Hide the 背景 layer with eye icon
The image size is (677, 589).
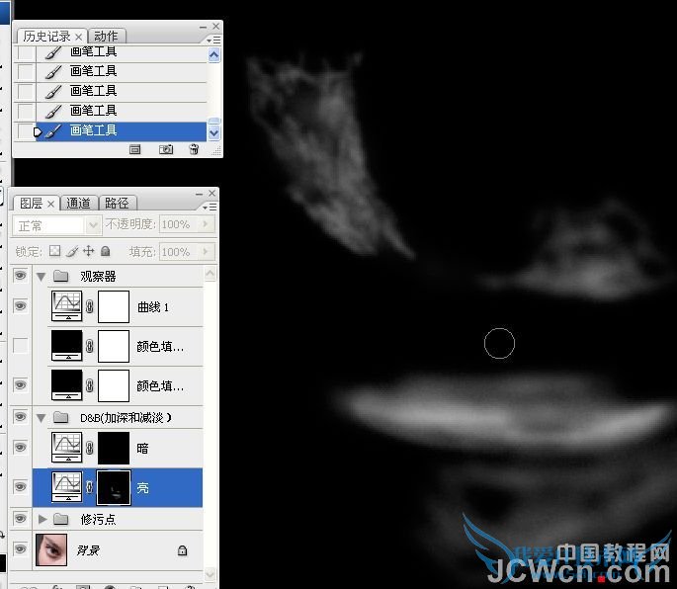[x=21, y=549]
